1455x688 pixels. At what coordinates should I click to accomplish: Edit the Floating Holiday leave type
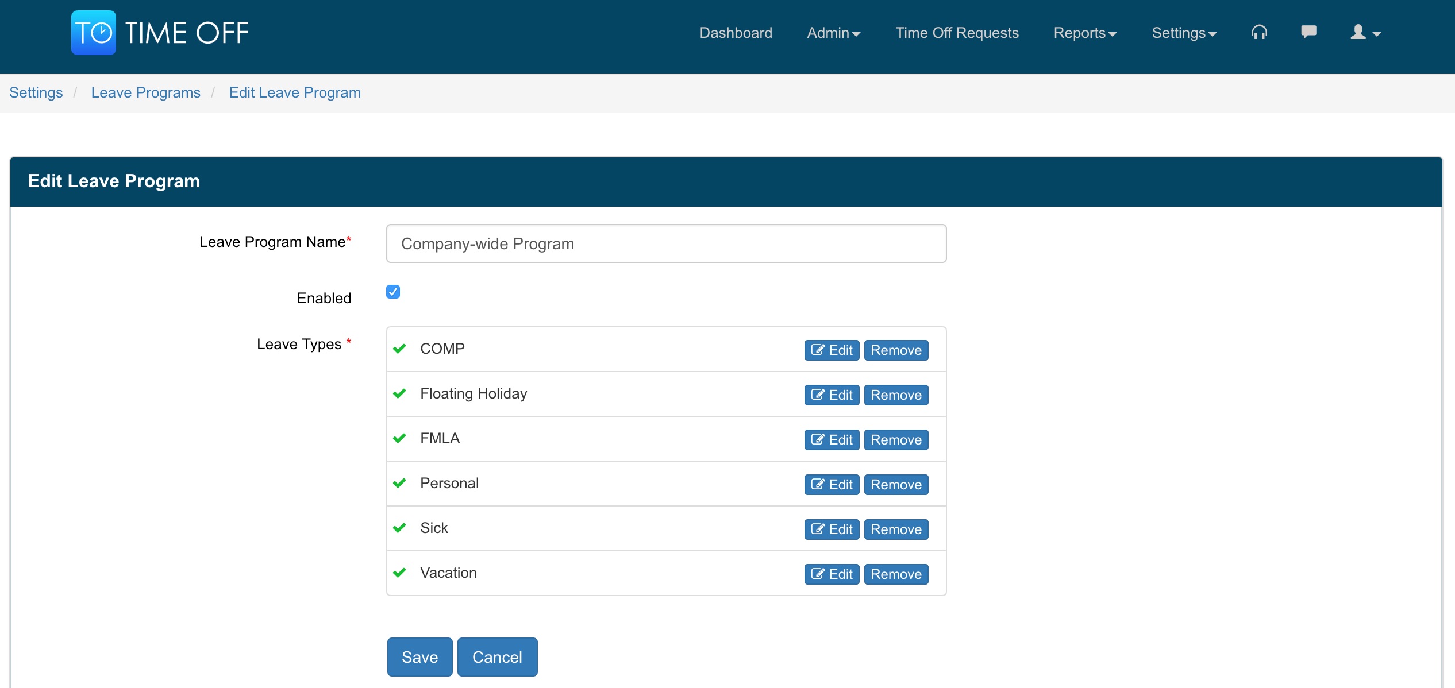(x=832, y=395)
